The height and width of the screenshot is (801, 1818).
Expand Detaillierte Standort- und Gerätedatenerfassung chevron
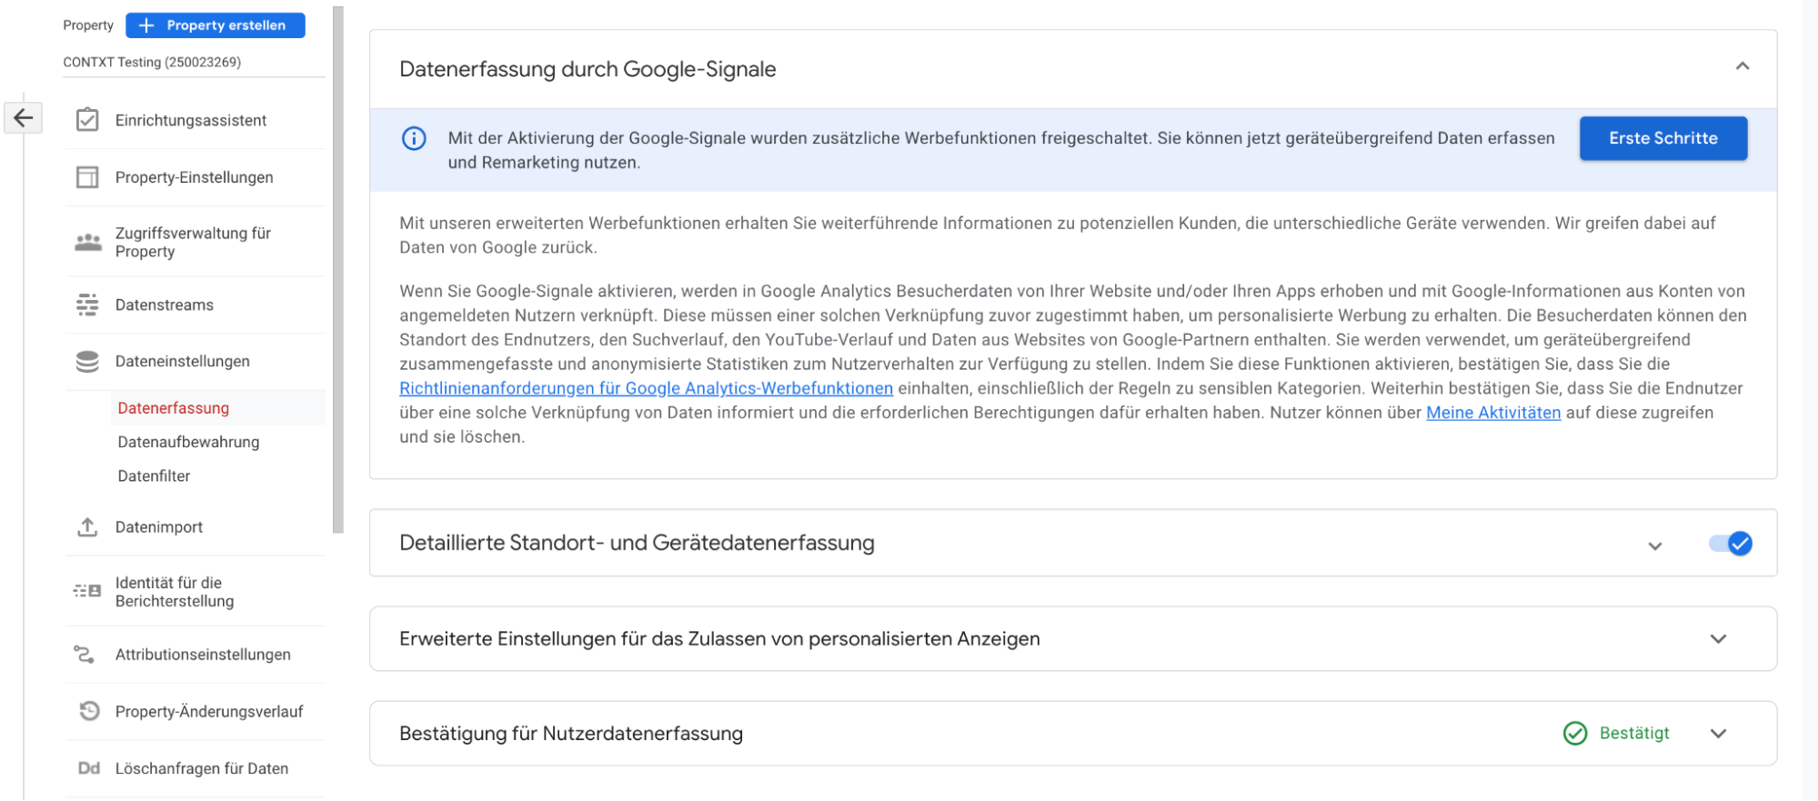click(1654, 546)
